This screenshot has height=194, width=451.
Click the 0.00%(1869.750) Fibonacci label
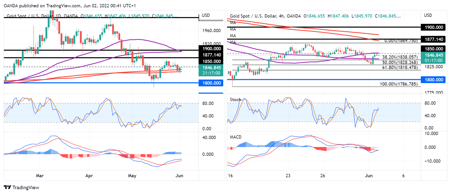tap(401, 41)
